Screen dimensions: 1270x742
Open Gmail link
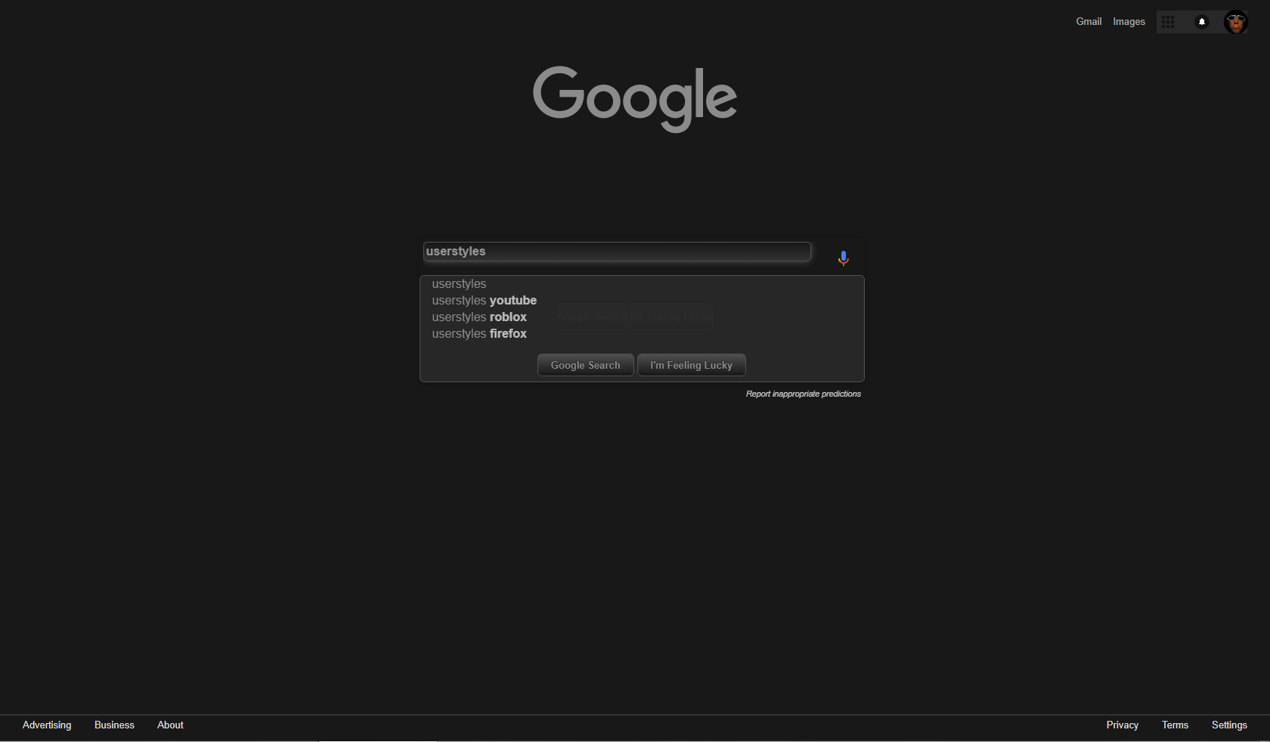[x=1089, y=22]
